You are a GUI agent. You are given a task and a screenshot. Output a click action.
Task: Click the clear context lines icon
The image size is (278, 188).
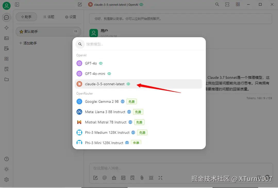(151, 178)
